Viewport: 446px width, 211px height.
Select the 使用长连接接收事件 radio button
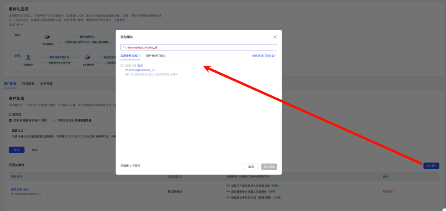(10, 120)
